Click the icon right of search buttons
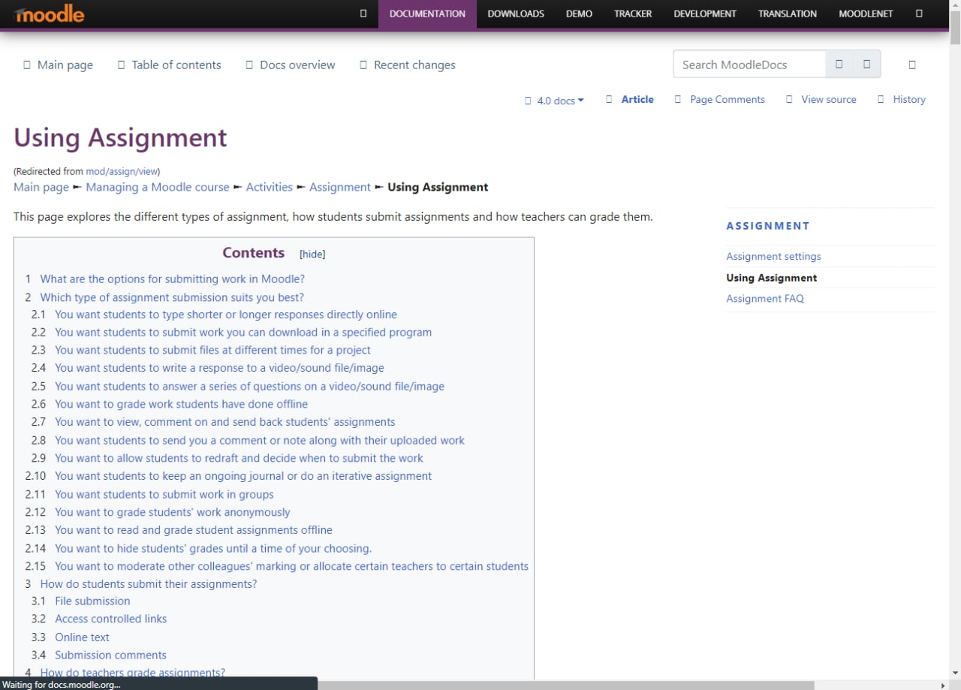The height and width of the screenshot is (690, 961). pyautogui.click(x=912, y=65)
